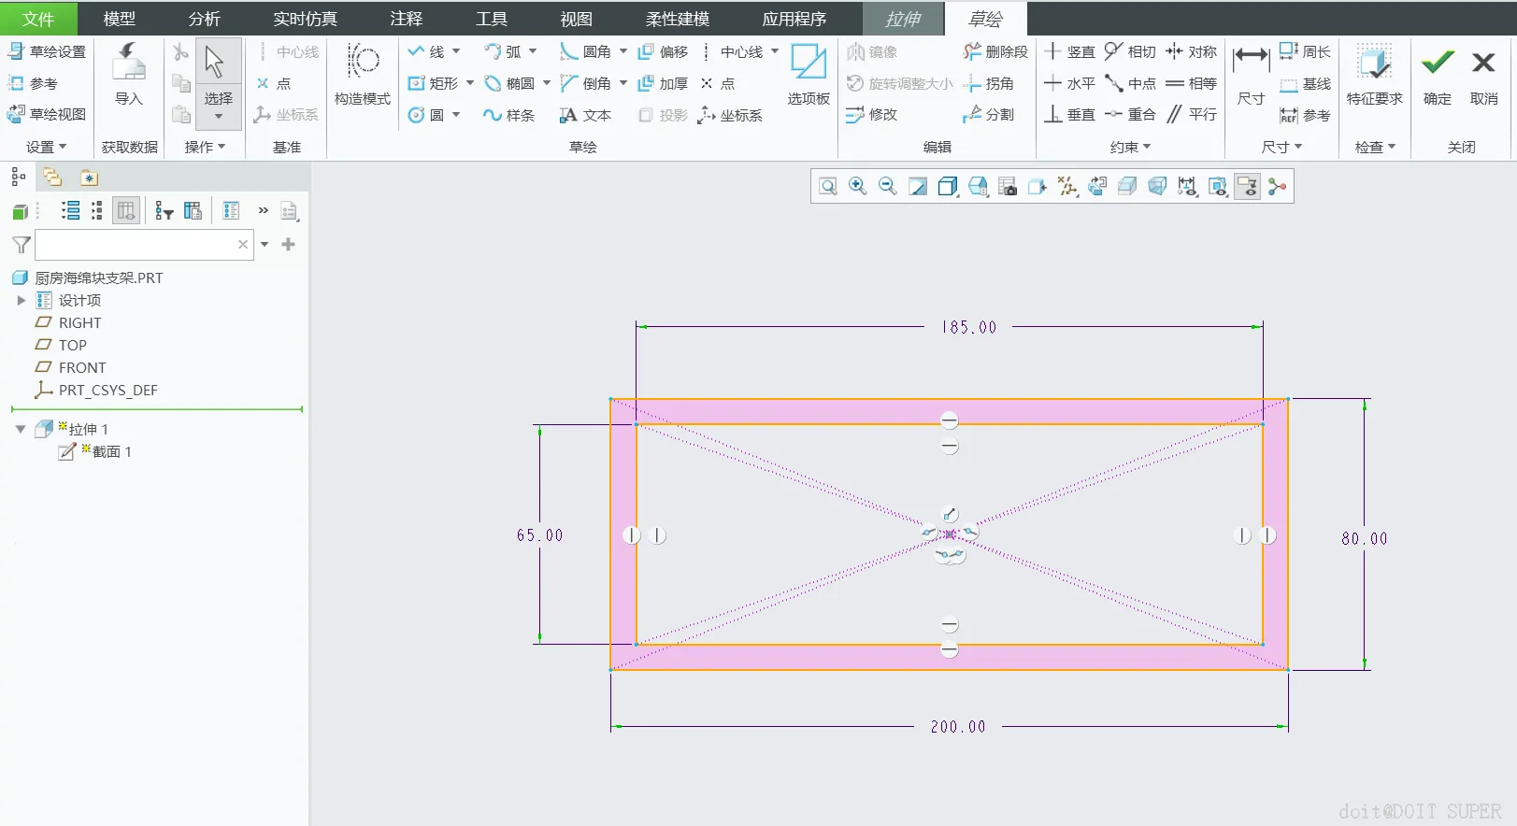Zoom in using the graphics toolbar magnifier
This screenshot has width=1517, height=826.
click(857, 186)
